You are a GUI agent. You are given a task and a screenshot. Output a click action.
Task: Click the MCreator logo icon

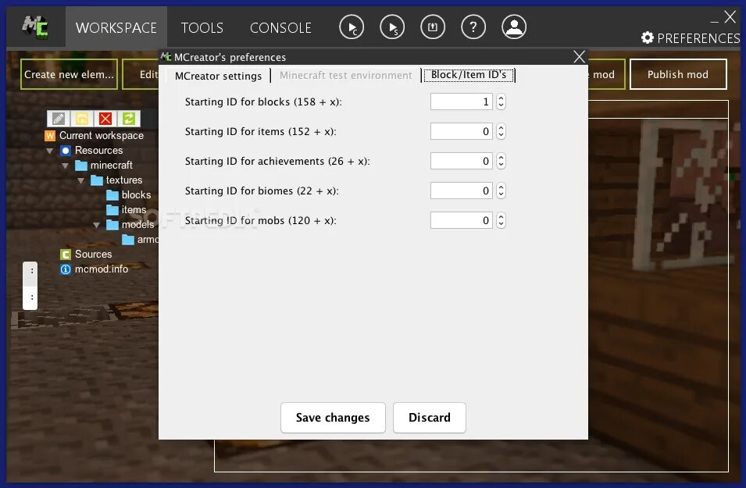tap(34, 27)
